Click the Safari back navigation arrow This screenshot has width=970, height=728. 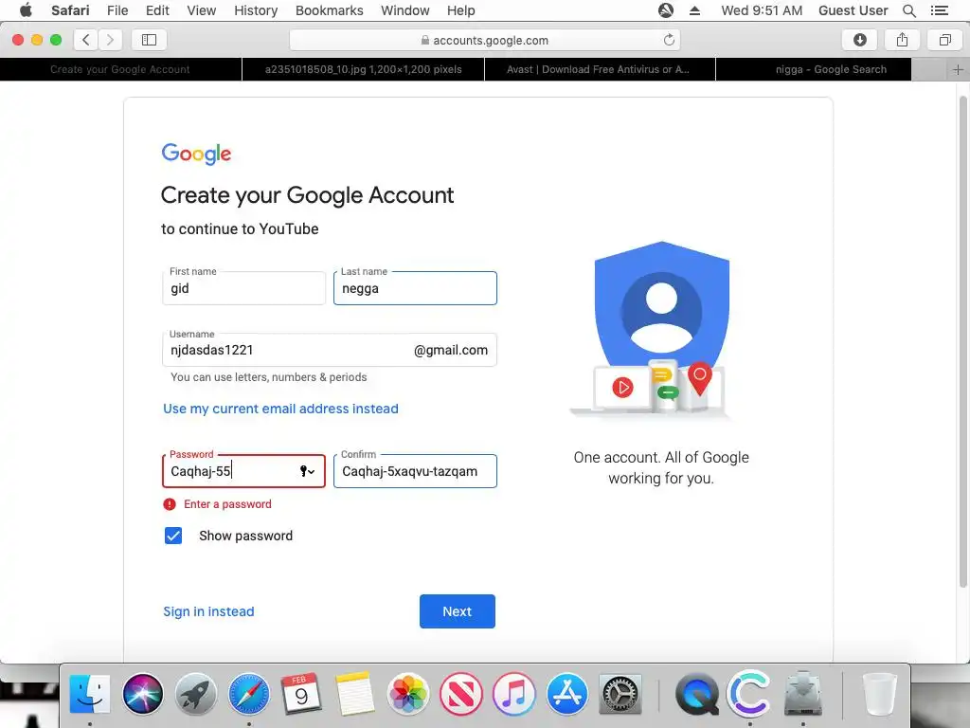[86, 40]
